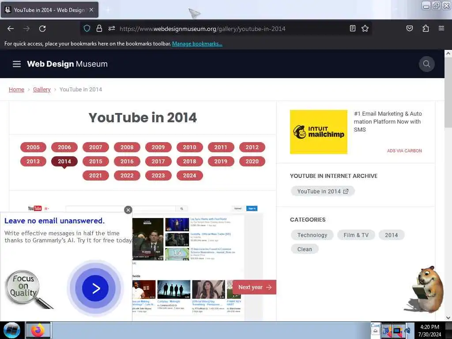Select year 2021

click(96, 176)
